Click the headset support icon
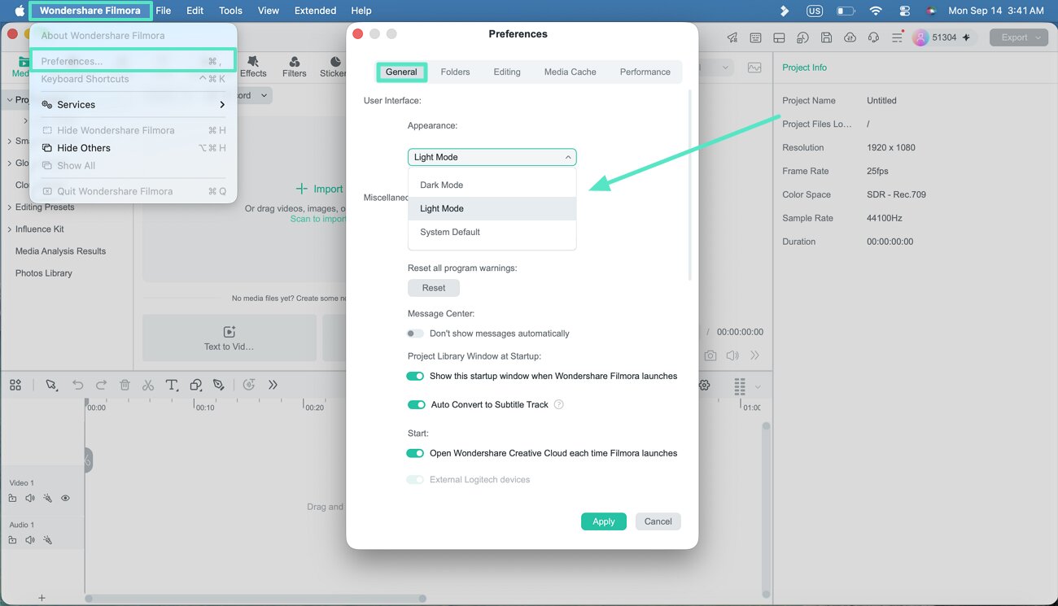 (873, 37)
